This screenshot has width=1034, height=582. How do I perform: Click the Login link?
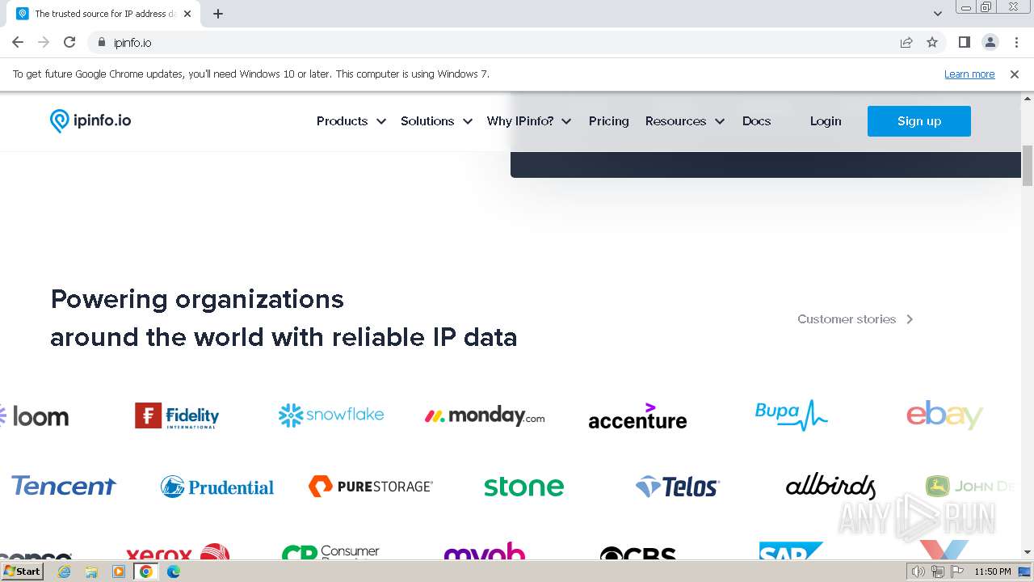click(825, 120)
